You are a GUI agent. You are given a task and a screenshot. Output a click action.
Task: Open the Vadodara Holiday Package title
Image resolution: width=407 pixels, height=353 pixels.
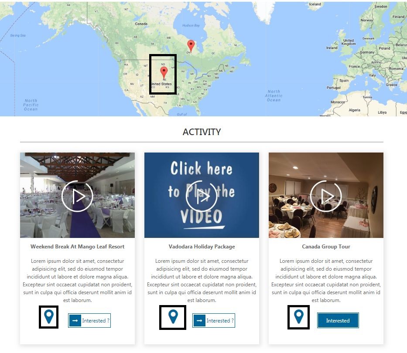coord(202,247)
